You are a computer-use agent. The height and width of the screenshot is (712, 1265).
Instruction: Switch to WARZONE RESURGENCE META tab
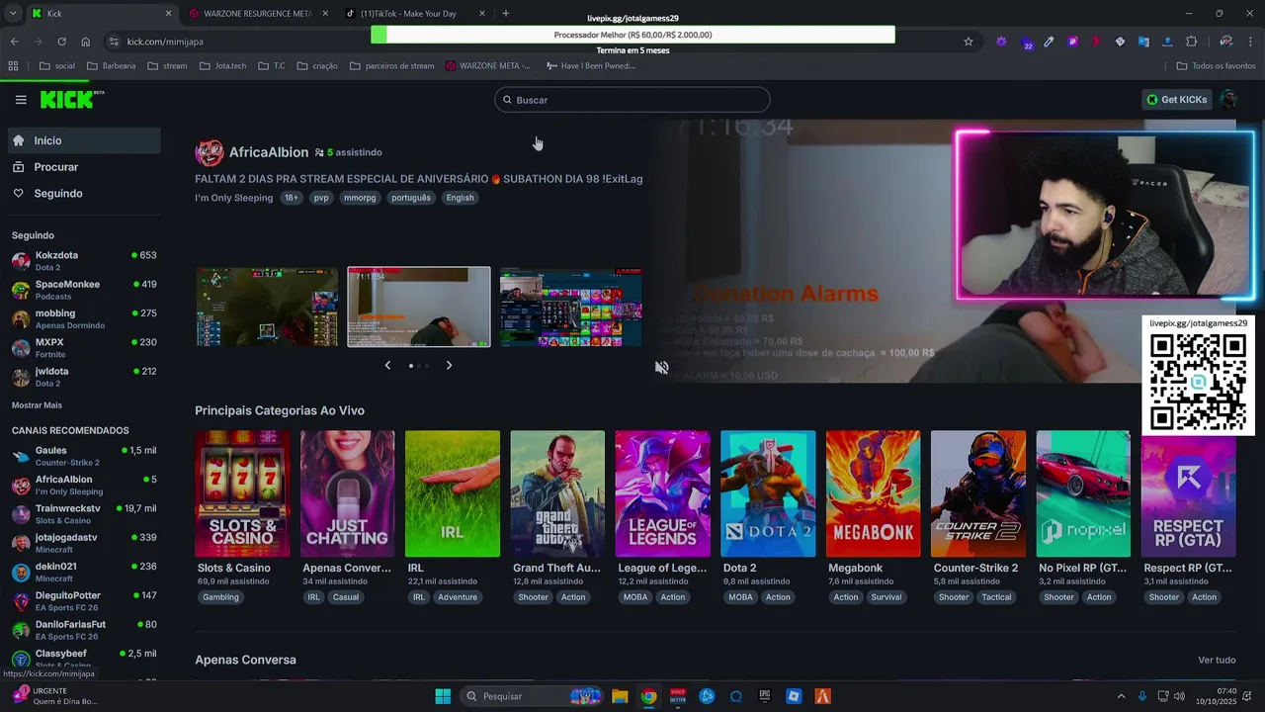(x=257, y=14)
